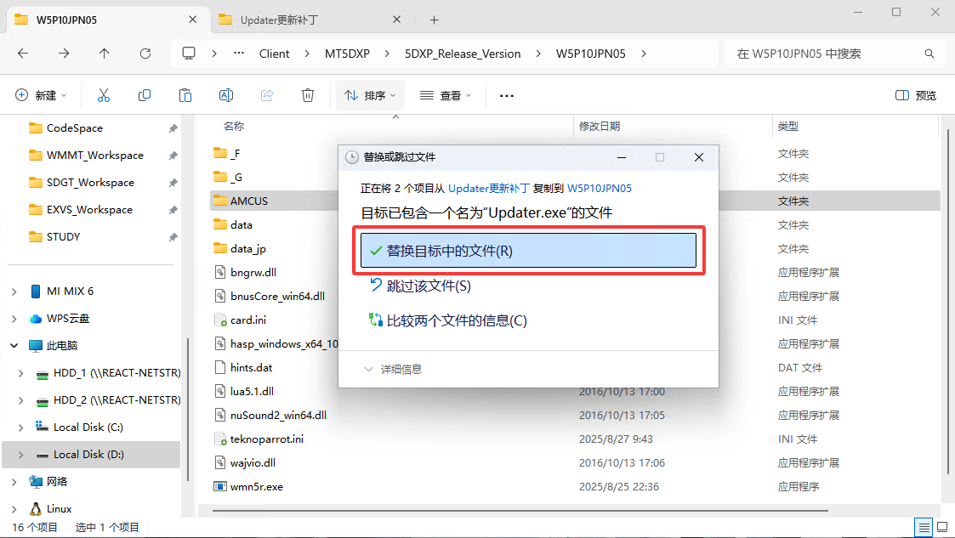This screenshot has width=955, height=538.
Task: Click the Copy icon in toolbar
Action: (145, 95)
